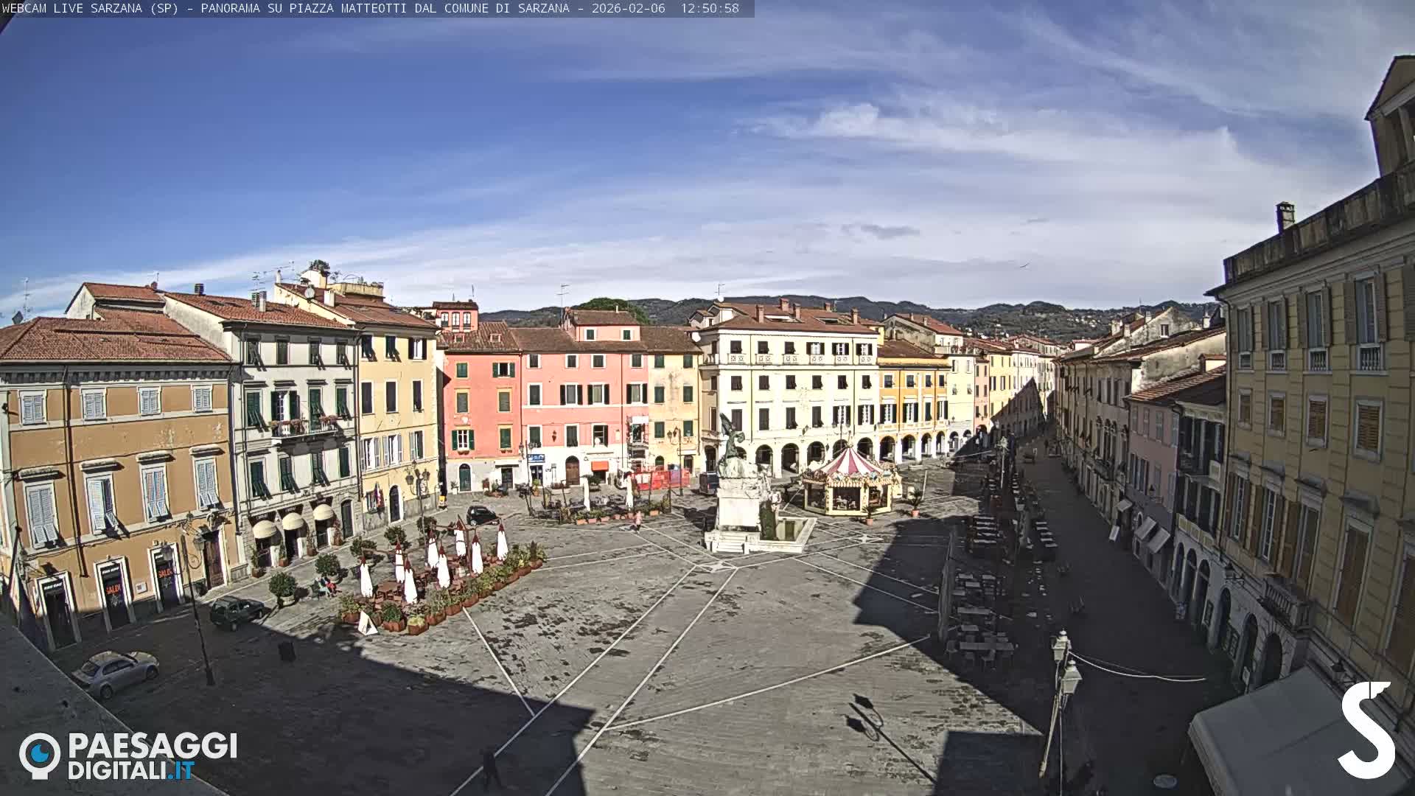Click the date '2026-02-06' in the caption
Viewport: 1415px width, 796px height.
(628, 8)
